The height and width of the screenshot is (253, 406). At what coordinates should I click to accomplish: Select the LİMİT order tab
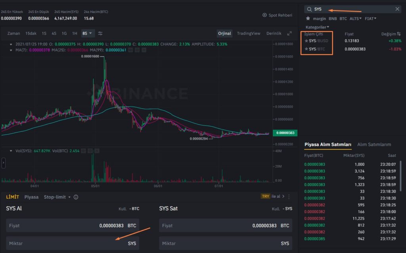coord(12,197)
